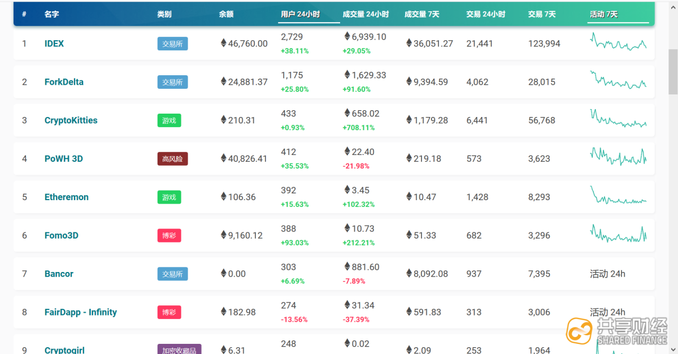Click 活动 24h text in FairDapp row

[607, 312]
